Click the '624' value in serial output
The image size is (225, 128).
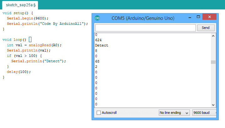(98, 40)
